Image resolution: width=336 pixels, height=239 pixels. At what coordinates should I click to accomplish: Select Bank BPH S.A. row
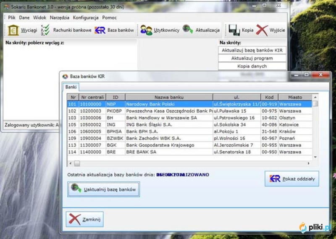click(190, 131)
